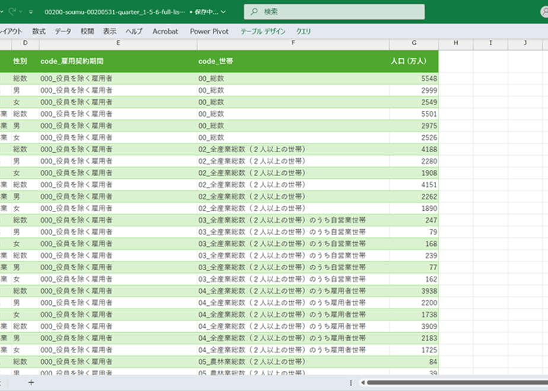Focus the 検索 search field

(x=334, y=11)
